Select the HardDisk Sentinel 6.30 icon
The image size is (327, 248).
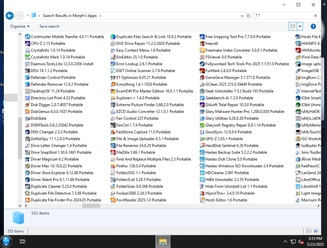pyautogui.click(x=202, y=146)
